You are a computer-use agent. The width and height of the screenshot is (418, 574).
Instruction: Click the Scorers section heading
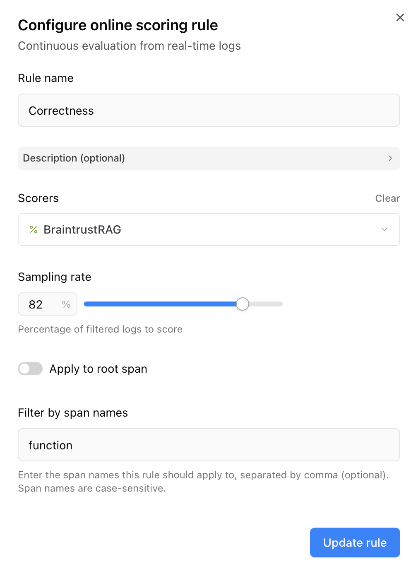point(38,198)
